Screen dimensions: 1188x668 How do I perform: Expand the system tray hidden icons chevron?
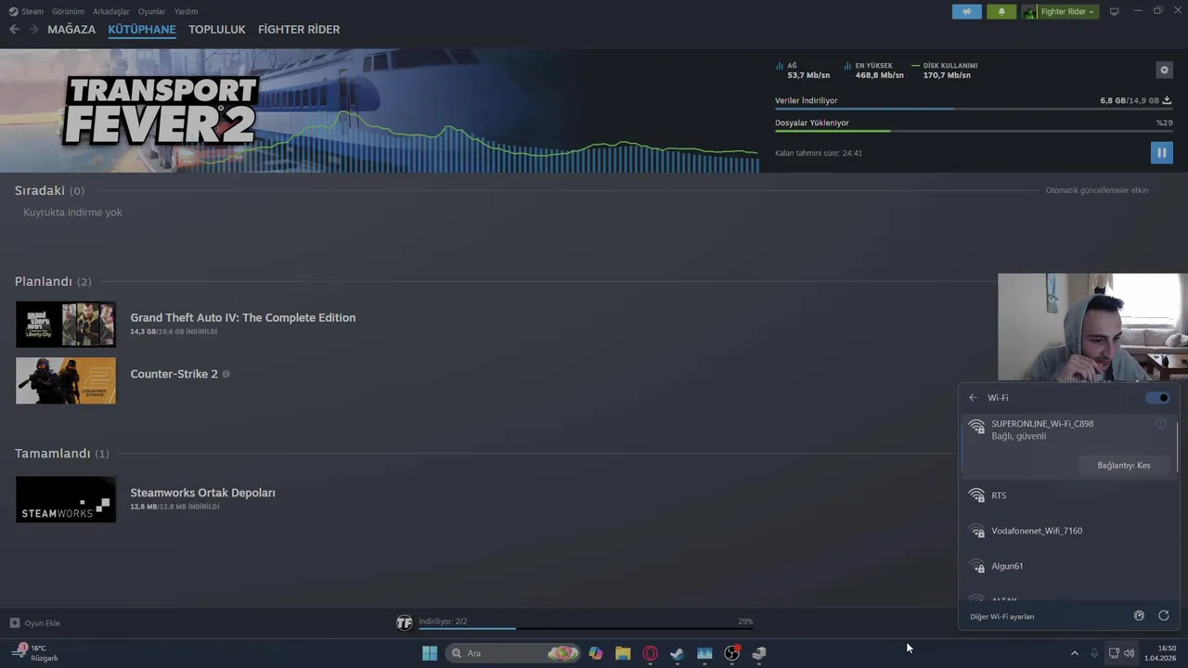coord(1075,653)
